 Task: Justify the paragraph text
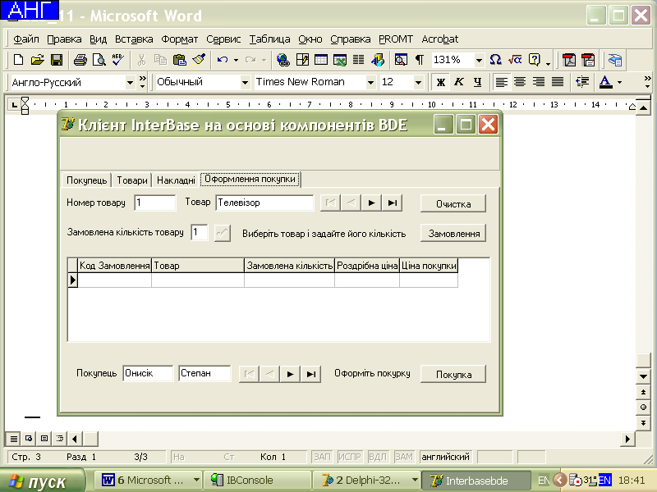(558, 82)
